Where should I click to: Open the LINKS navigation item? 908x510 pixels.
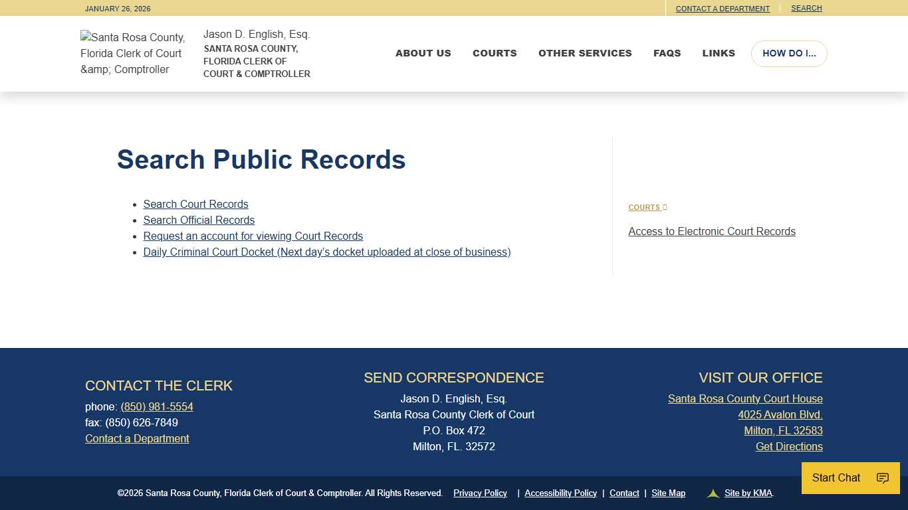tap(718, 53)
